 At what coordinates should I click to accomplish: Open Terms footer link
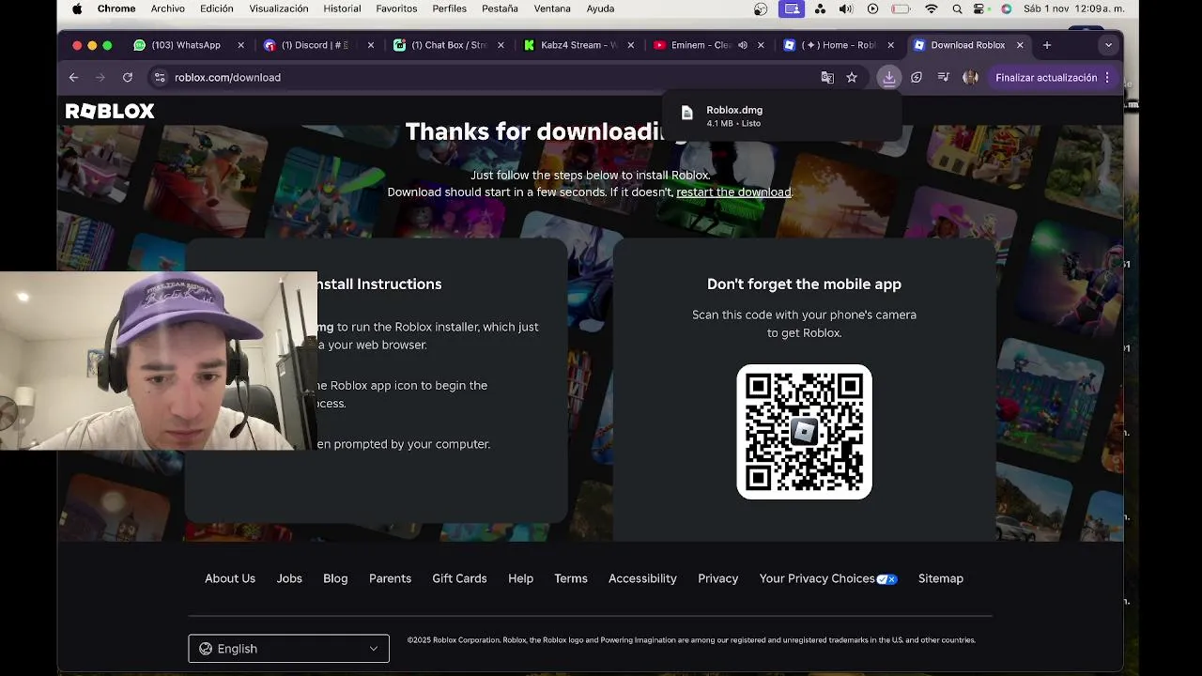[571, 578]
